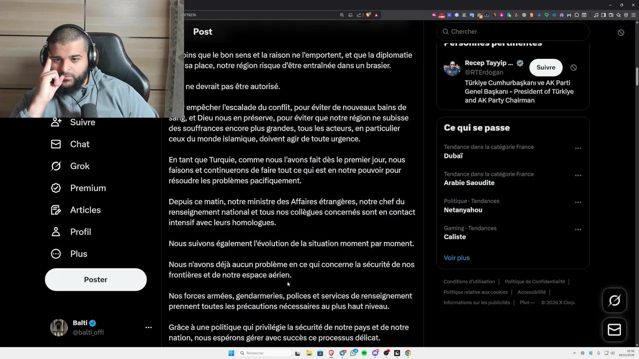639x359 pixels.
Task: Open the Recep Tayyip profile name
Action: [489, 63]
